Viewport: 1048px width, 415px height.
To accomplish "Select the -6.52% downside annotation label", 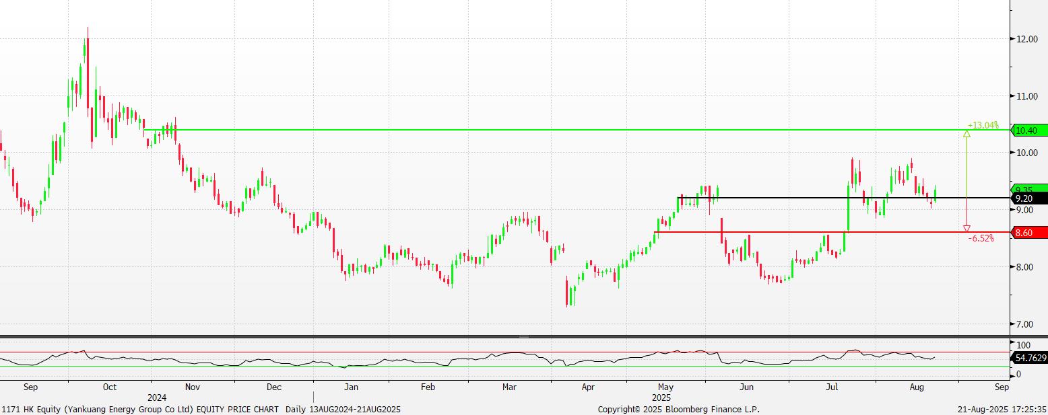I will point(981,238).
